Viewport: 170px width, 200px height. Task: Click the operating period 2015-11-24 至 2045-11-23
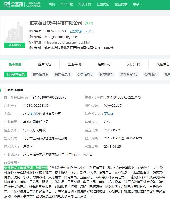123,138
